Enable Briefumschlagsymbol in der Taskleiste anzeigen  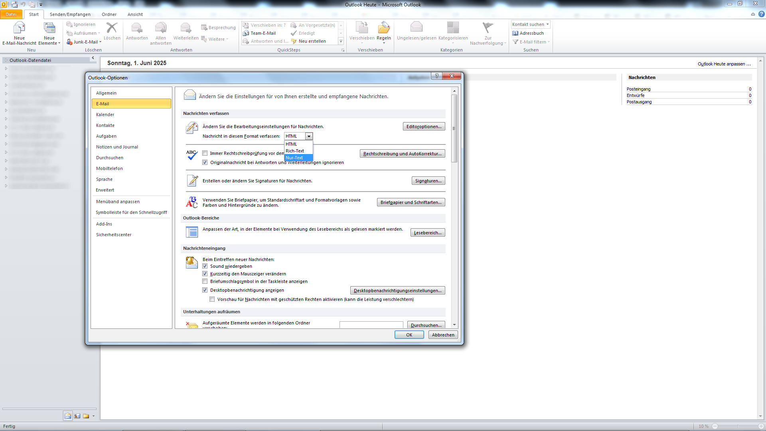[x=205, y=281]
